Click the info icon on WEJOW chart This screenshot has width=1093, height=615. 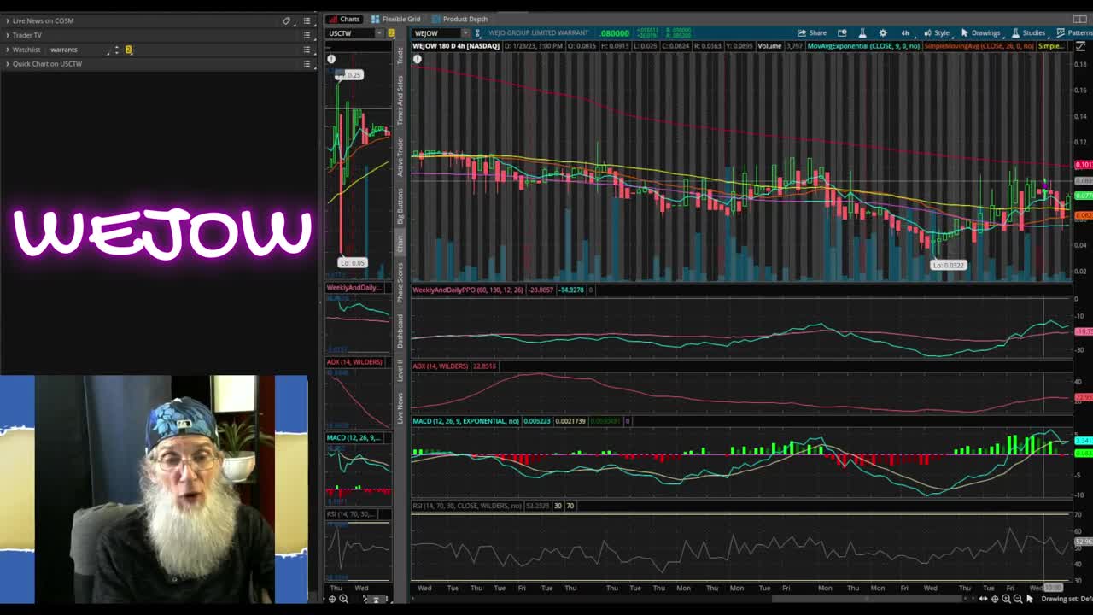(x=418, y=59)
